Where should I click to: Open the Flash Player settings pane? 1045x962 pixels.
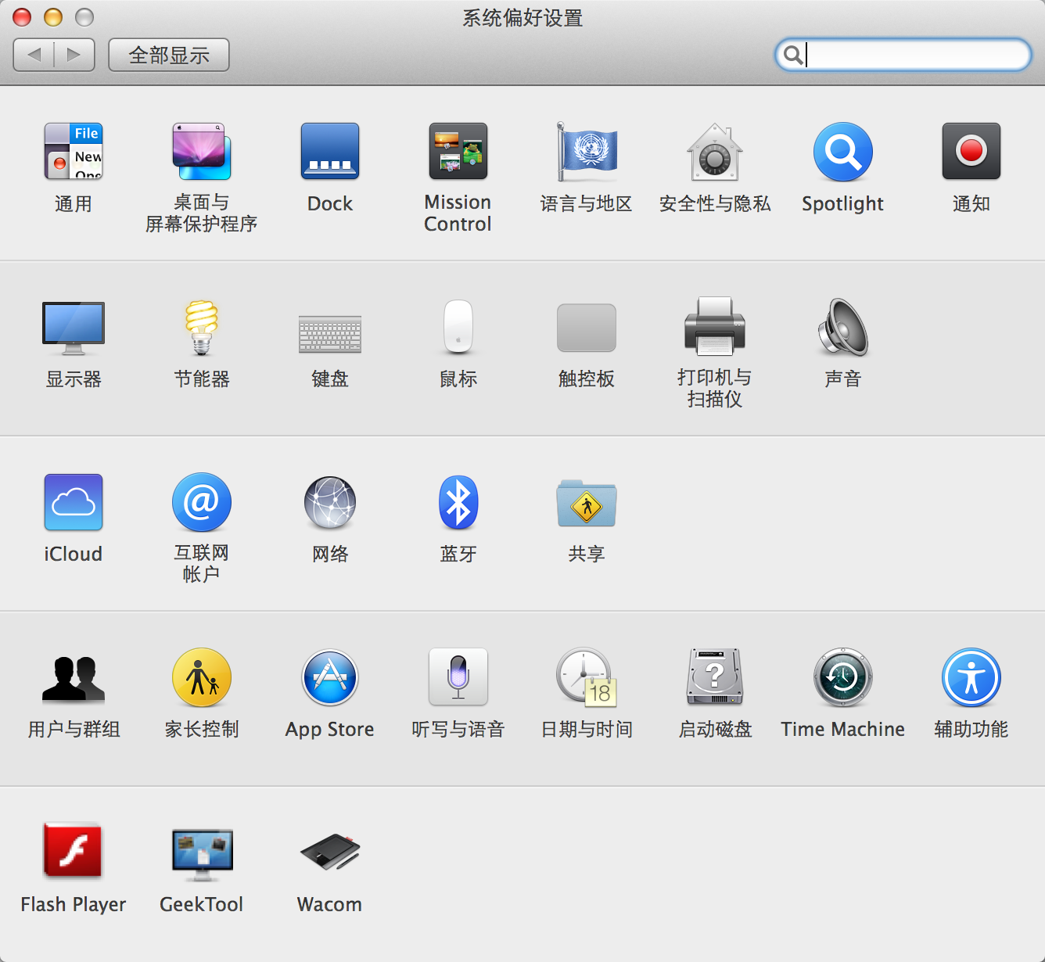74,852
